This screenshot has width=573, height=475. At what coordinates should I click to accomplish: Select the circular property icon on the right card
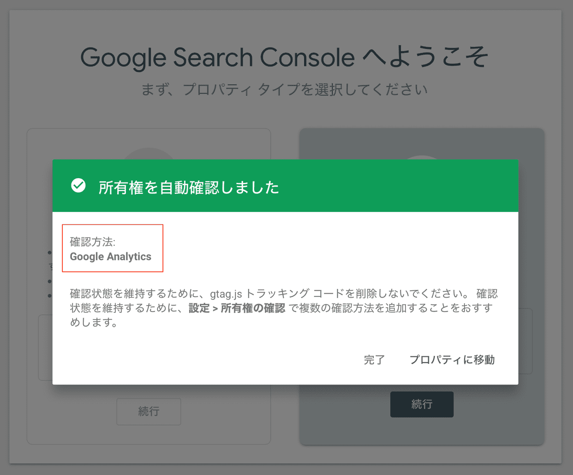point(422,157)
